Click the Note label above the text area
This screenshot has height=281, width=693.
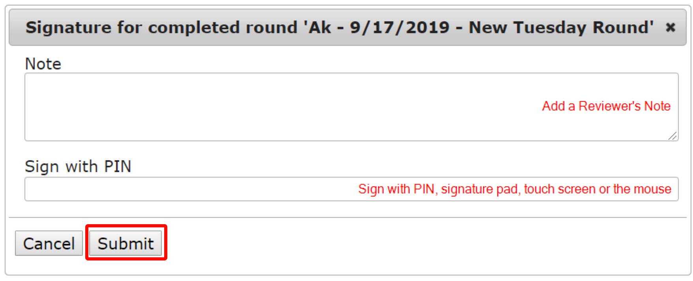tap(43, 64)
